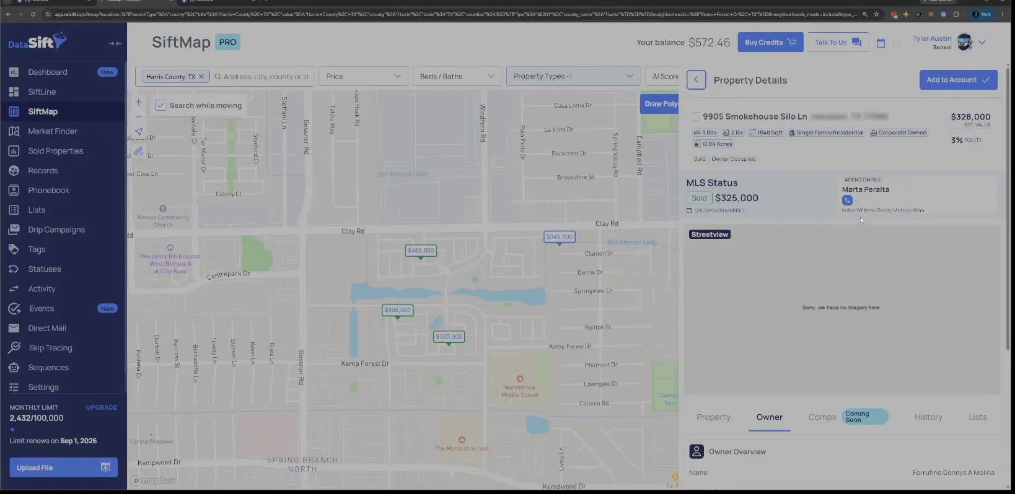Click the map zoom in plus button
The image size is (1015, 494).
click(139, 102)
